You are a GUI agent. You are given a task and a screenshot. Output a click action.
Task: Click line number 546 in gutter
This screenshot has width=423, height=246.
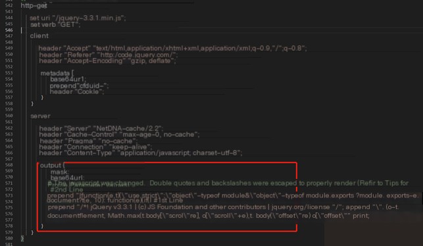(9, 30)
